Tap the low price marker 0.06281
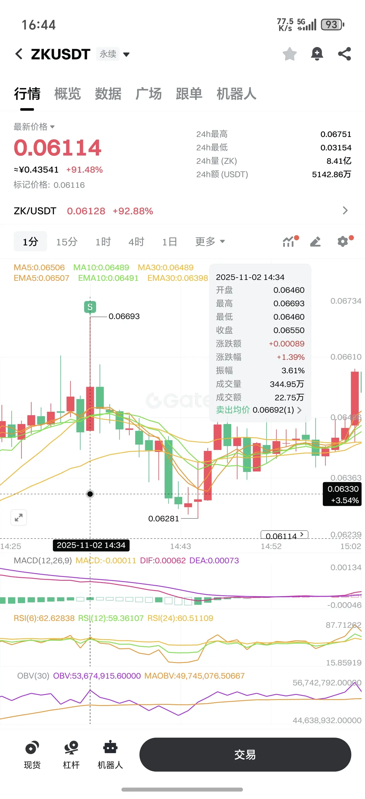 pyautogui.click(x=164, y=518)
